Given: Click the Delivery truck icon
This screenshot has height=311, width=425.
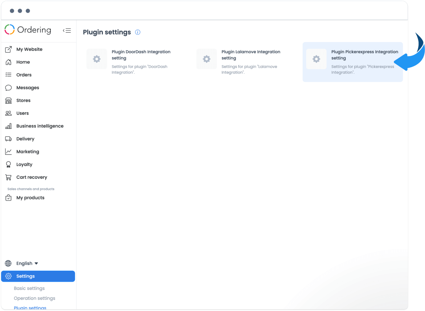Looking at the screenshot, I should point(8,139).
